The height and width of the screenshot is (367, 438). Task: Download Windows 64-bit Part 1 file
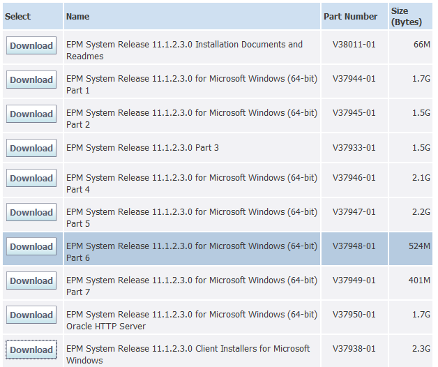pyautogui.click(x=31, y=80)
